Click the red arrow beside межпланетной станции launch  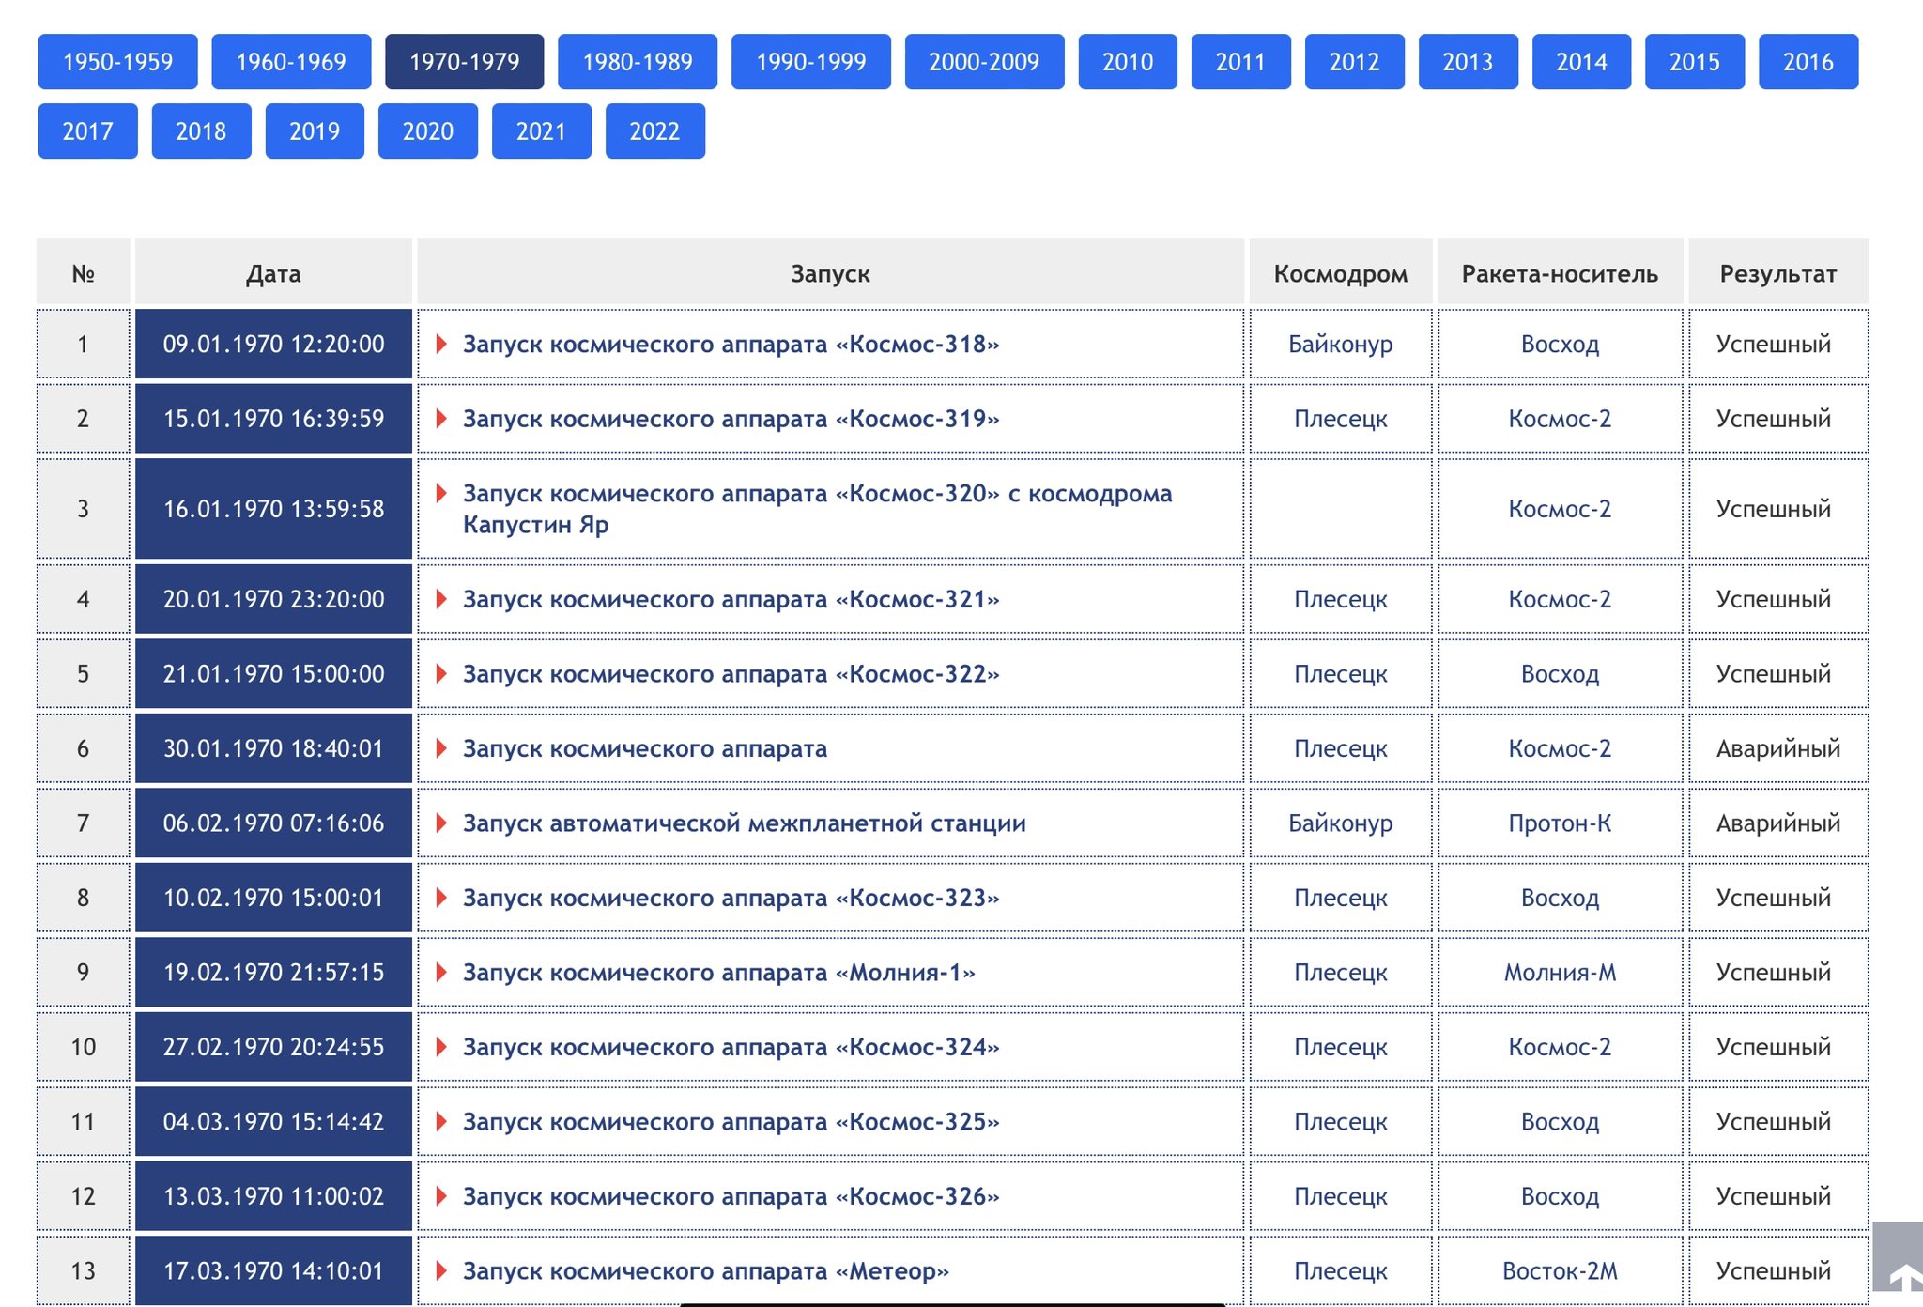click(440, 823)
